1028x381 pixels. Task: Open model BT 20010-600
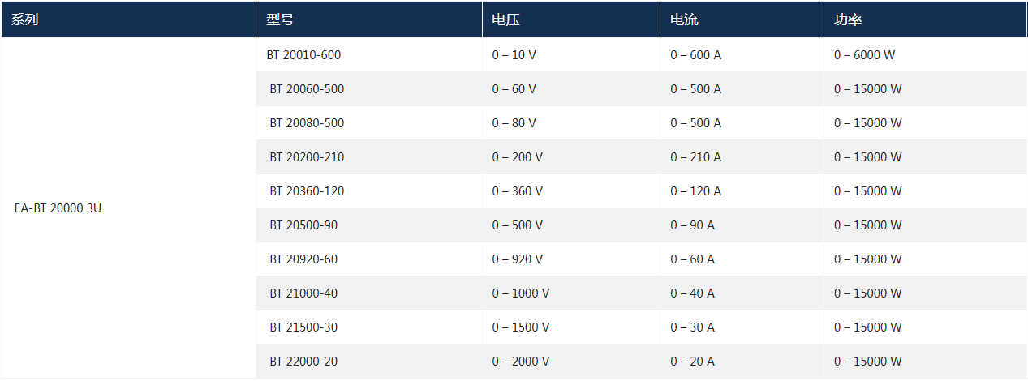click(303, 55)
